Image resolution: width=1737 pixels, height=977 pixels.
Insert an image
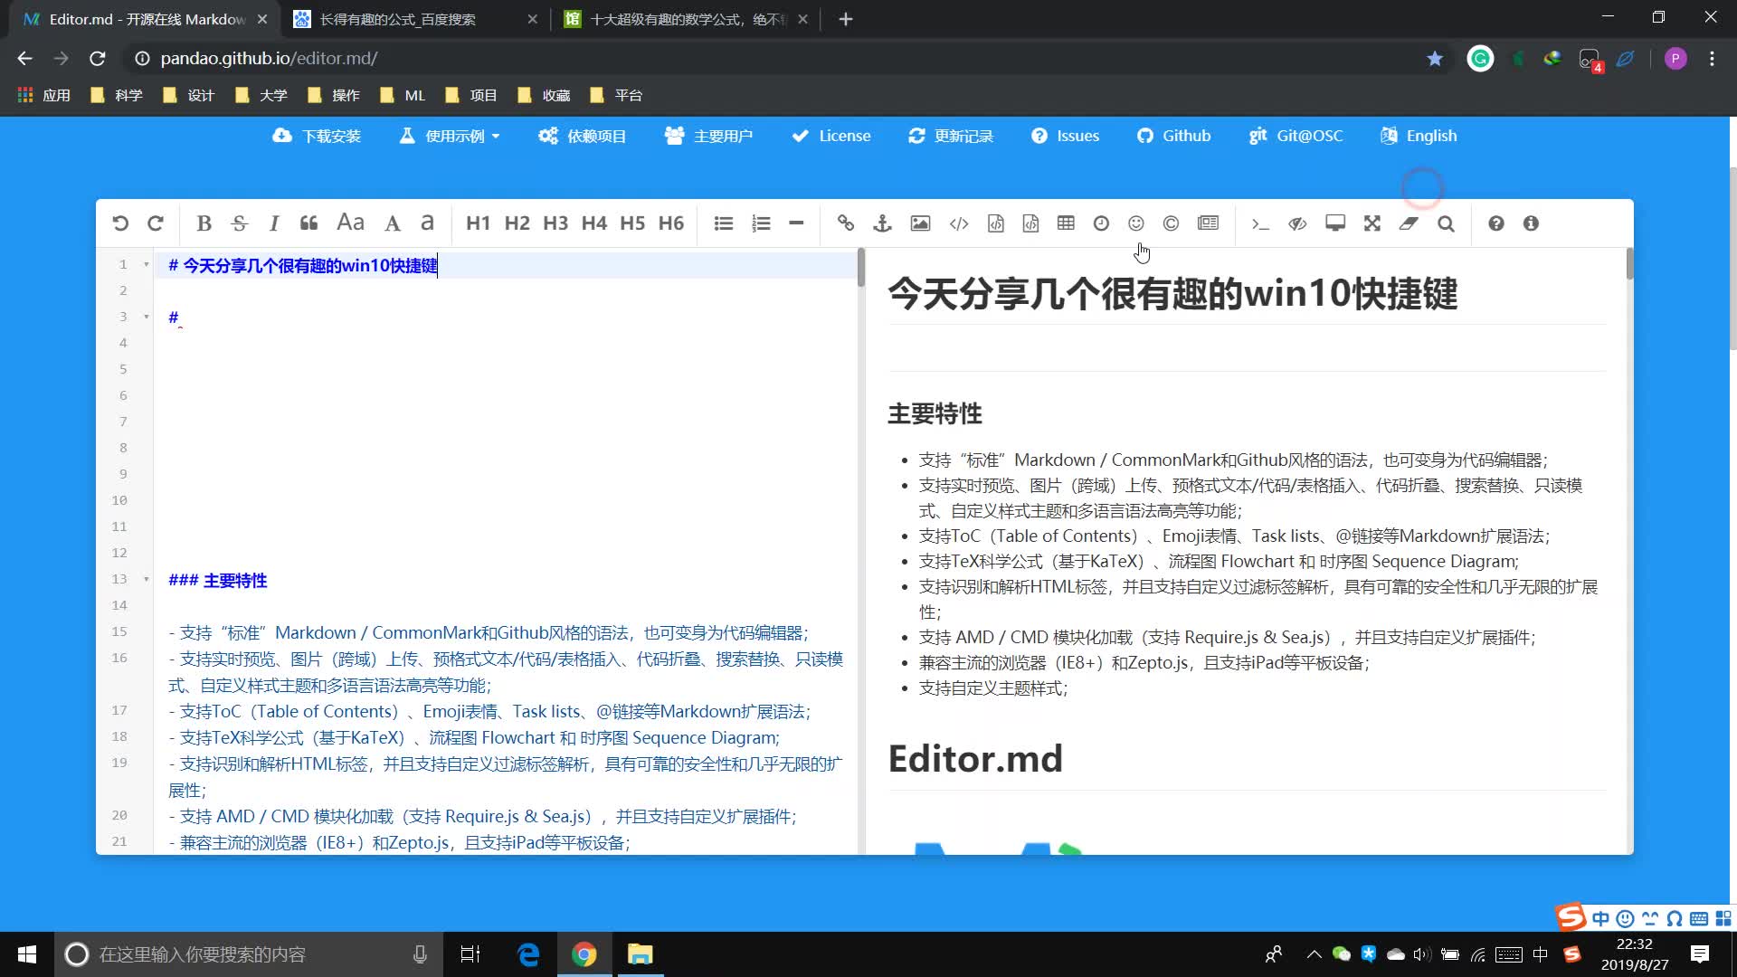coord(920,223)
